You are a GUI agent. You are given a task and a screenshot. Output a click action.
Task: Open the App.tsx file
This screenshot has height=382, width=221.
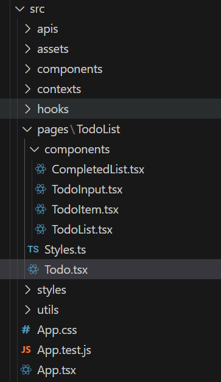pos(57,370)
